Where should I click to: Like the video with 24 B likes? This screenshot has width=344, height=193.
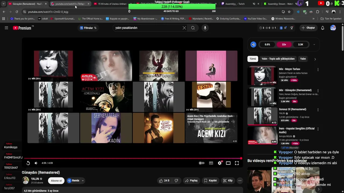(x=164, y=181)
